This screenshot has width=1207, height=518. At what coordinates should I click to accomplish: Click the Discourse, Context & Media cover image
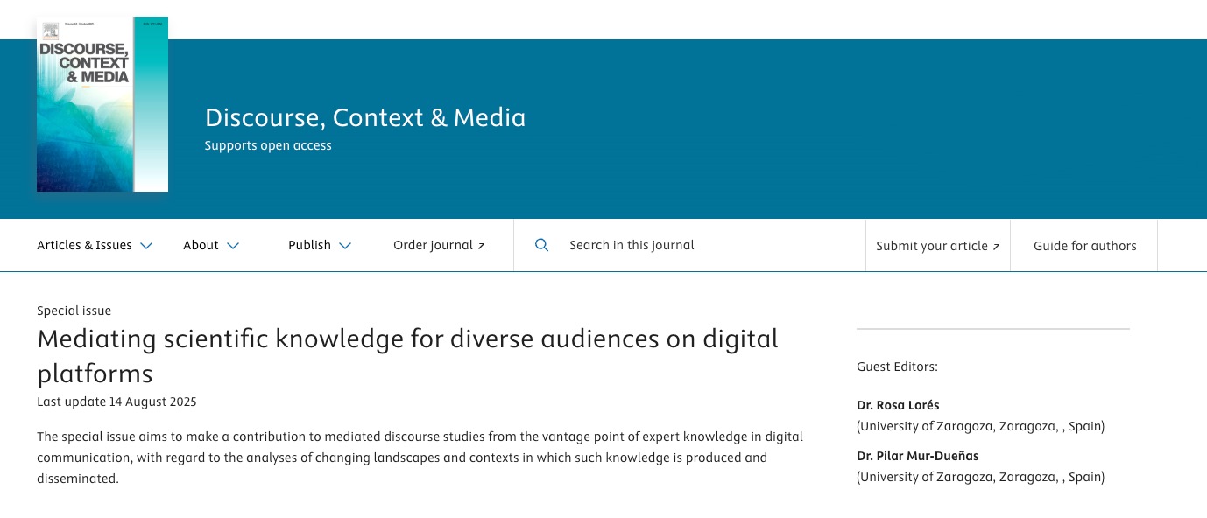pyautogui.click(x=102, y=104)
